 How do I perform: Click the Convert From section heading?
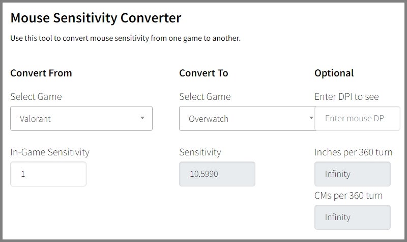tap(41, 73)
